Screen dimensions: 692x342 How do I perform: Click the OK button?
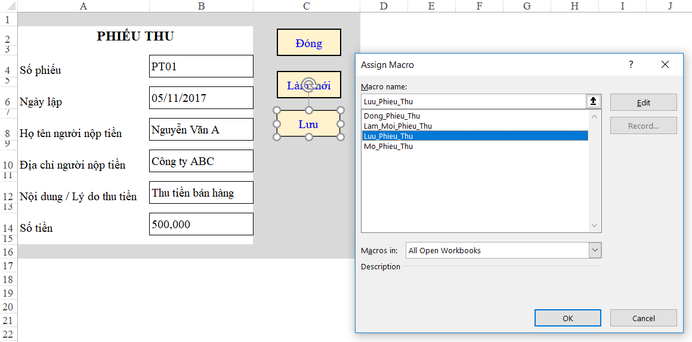567,318
